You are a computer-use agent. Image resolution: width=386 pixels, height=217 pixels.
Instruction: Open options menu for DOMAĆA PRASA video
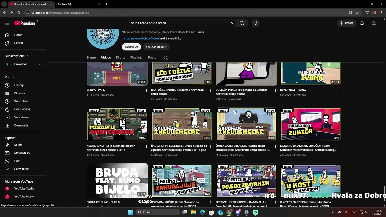pos(275,90)
